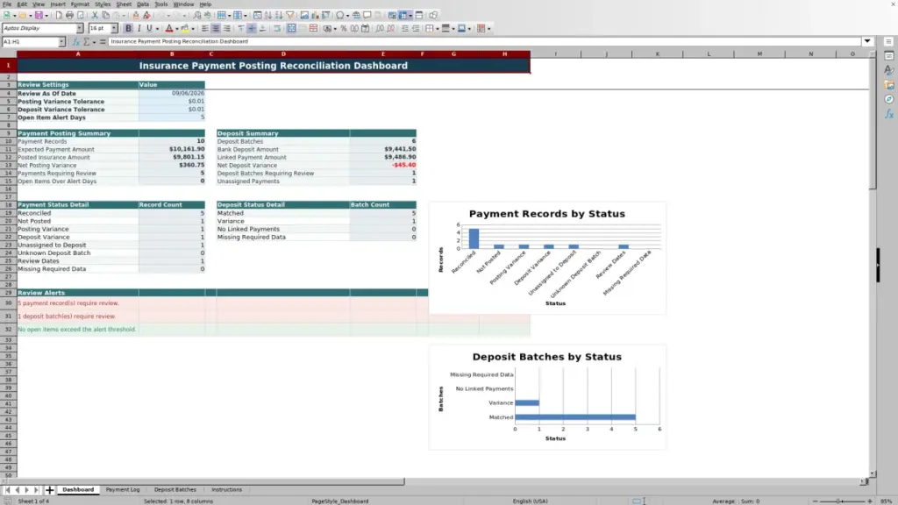Click the New document icon
Viewport: 898px width, 505px height.
(7, 16)
